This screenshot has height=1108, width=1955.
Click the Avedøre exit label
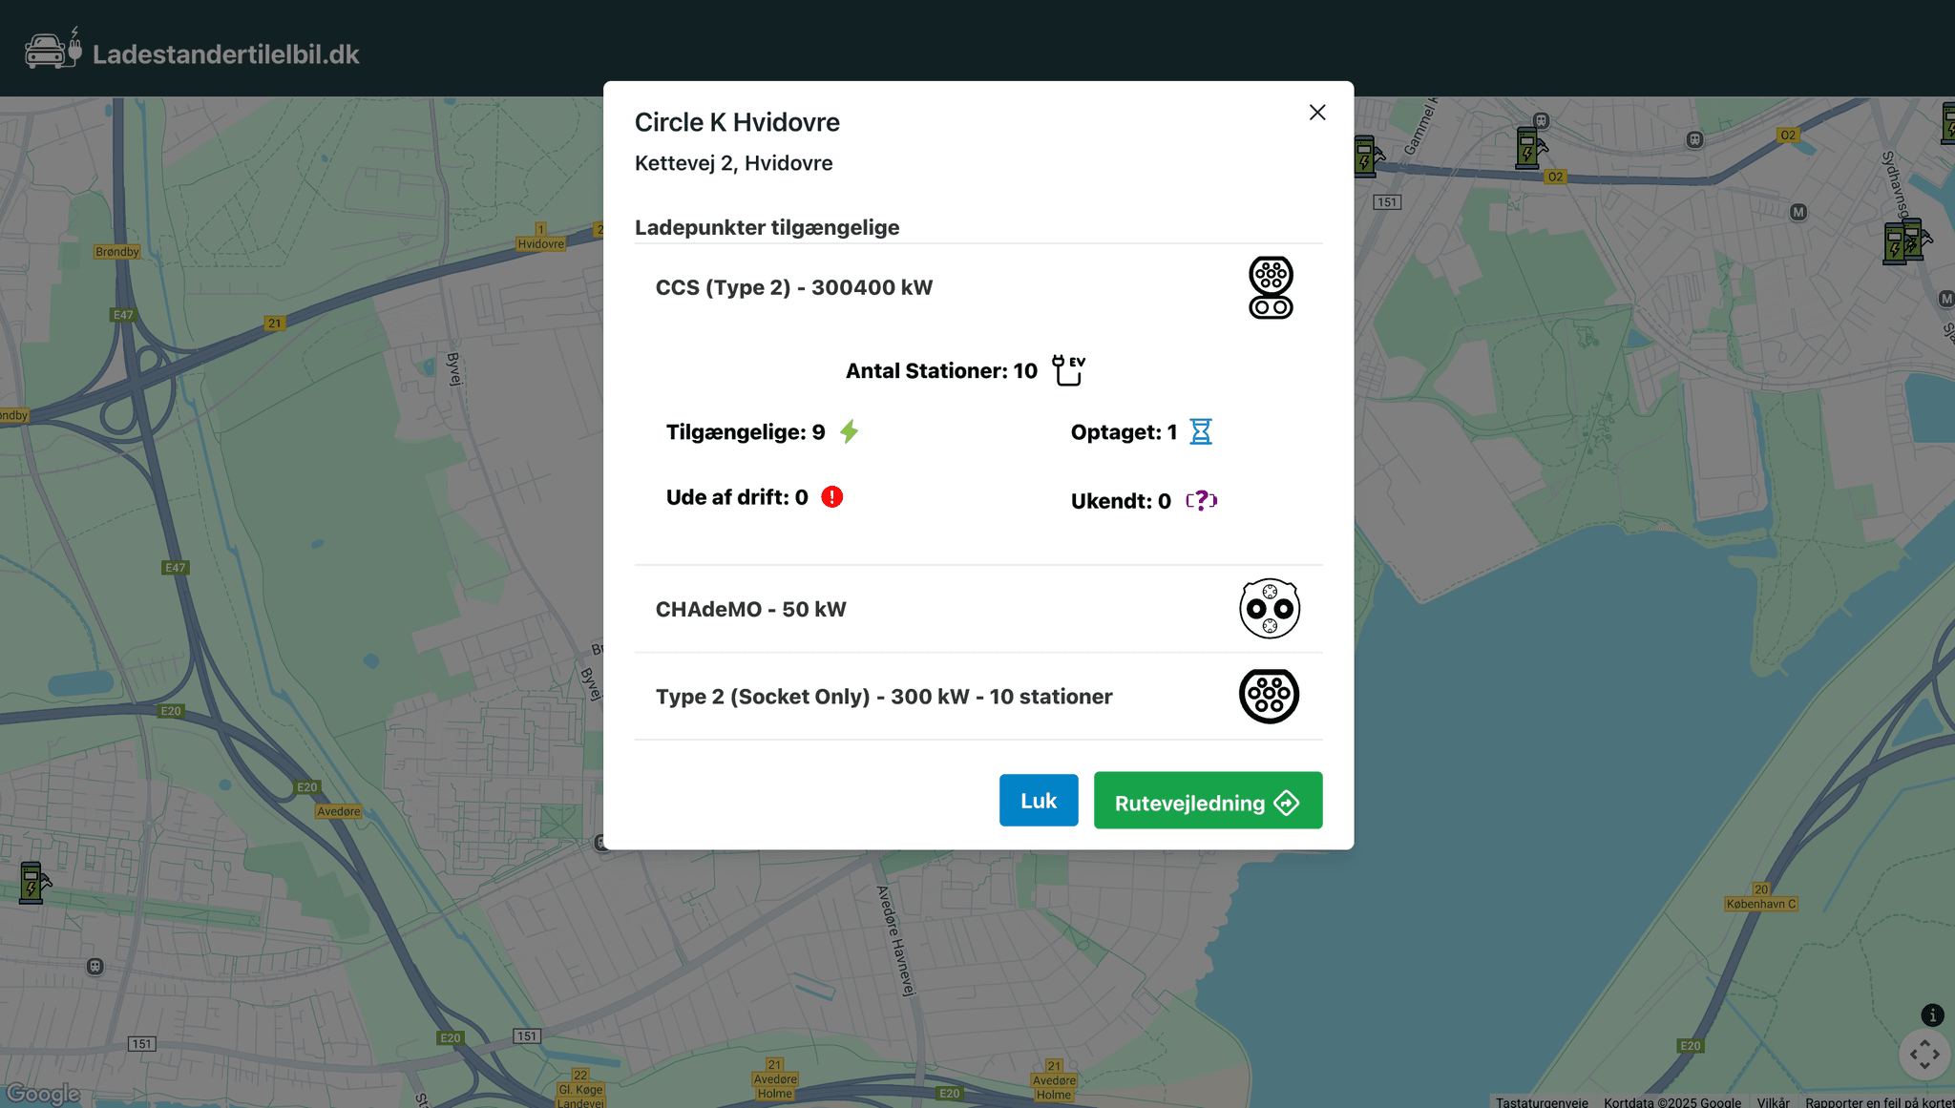[x=339, y=811]
